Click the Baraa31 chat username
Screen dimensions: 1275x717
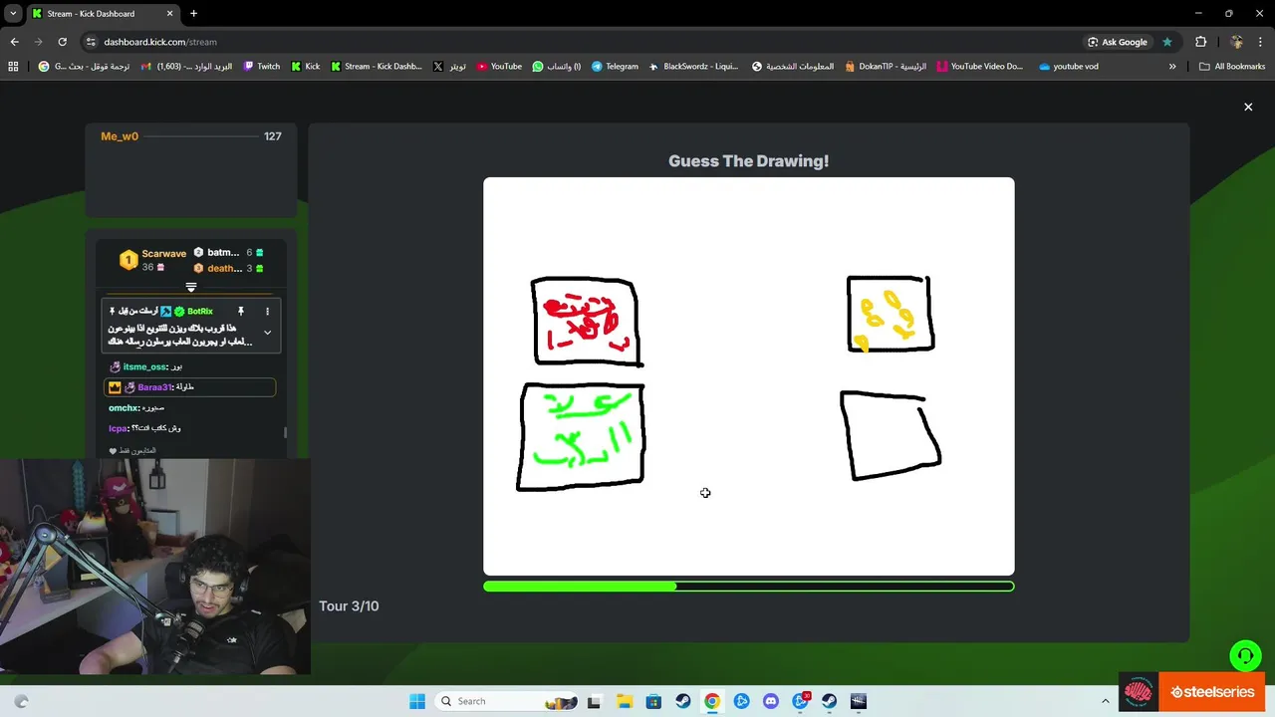(154, 387)
